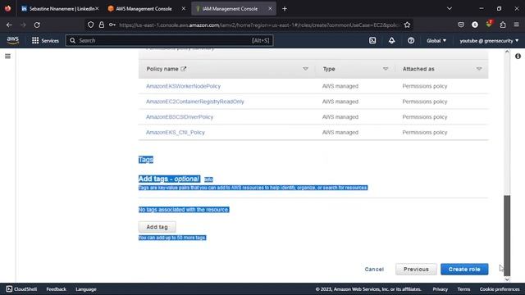
Task: Click the Cancel link
Action: (x=374, y=270)
